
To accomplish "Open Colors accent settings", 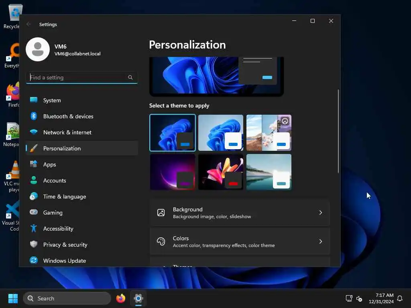I will click(x=240, y=241).
